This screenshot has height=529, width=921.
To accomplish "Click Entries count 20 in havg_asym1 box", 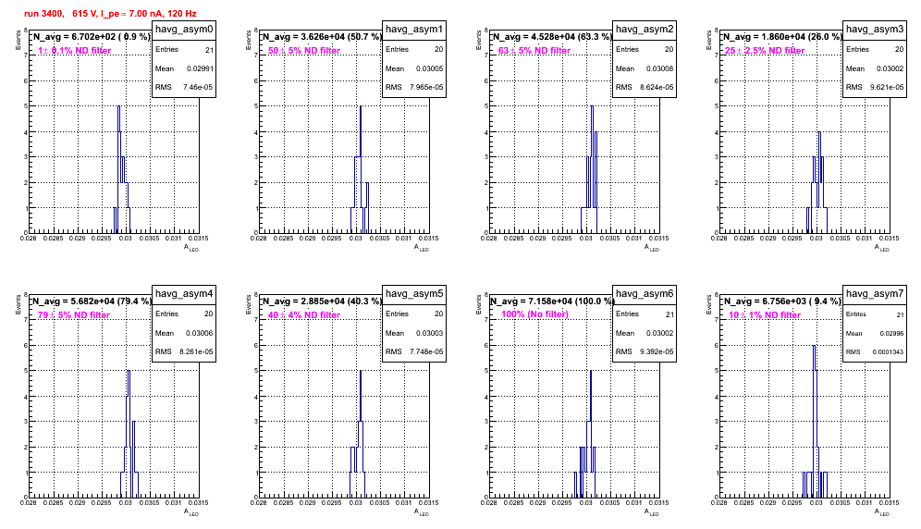I will pyautogui.click(x=438, y=49).
